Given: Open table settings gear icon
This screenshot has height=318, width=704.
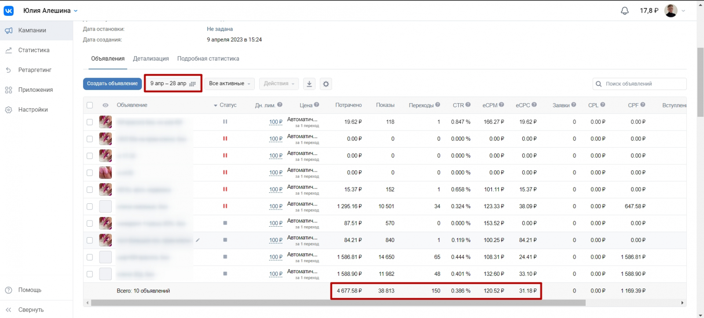Looking at the screenshot, I should click(x=326, y=84).
